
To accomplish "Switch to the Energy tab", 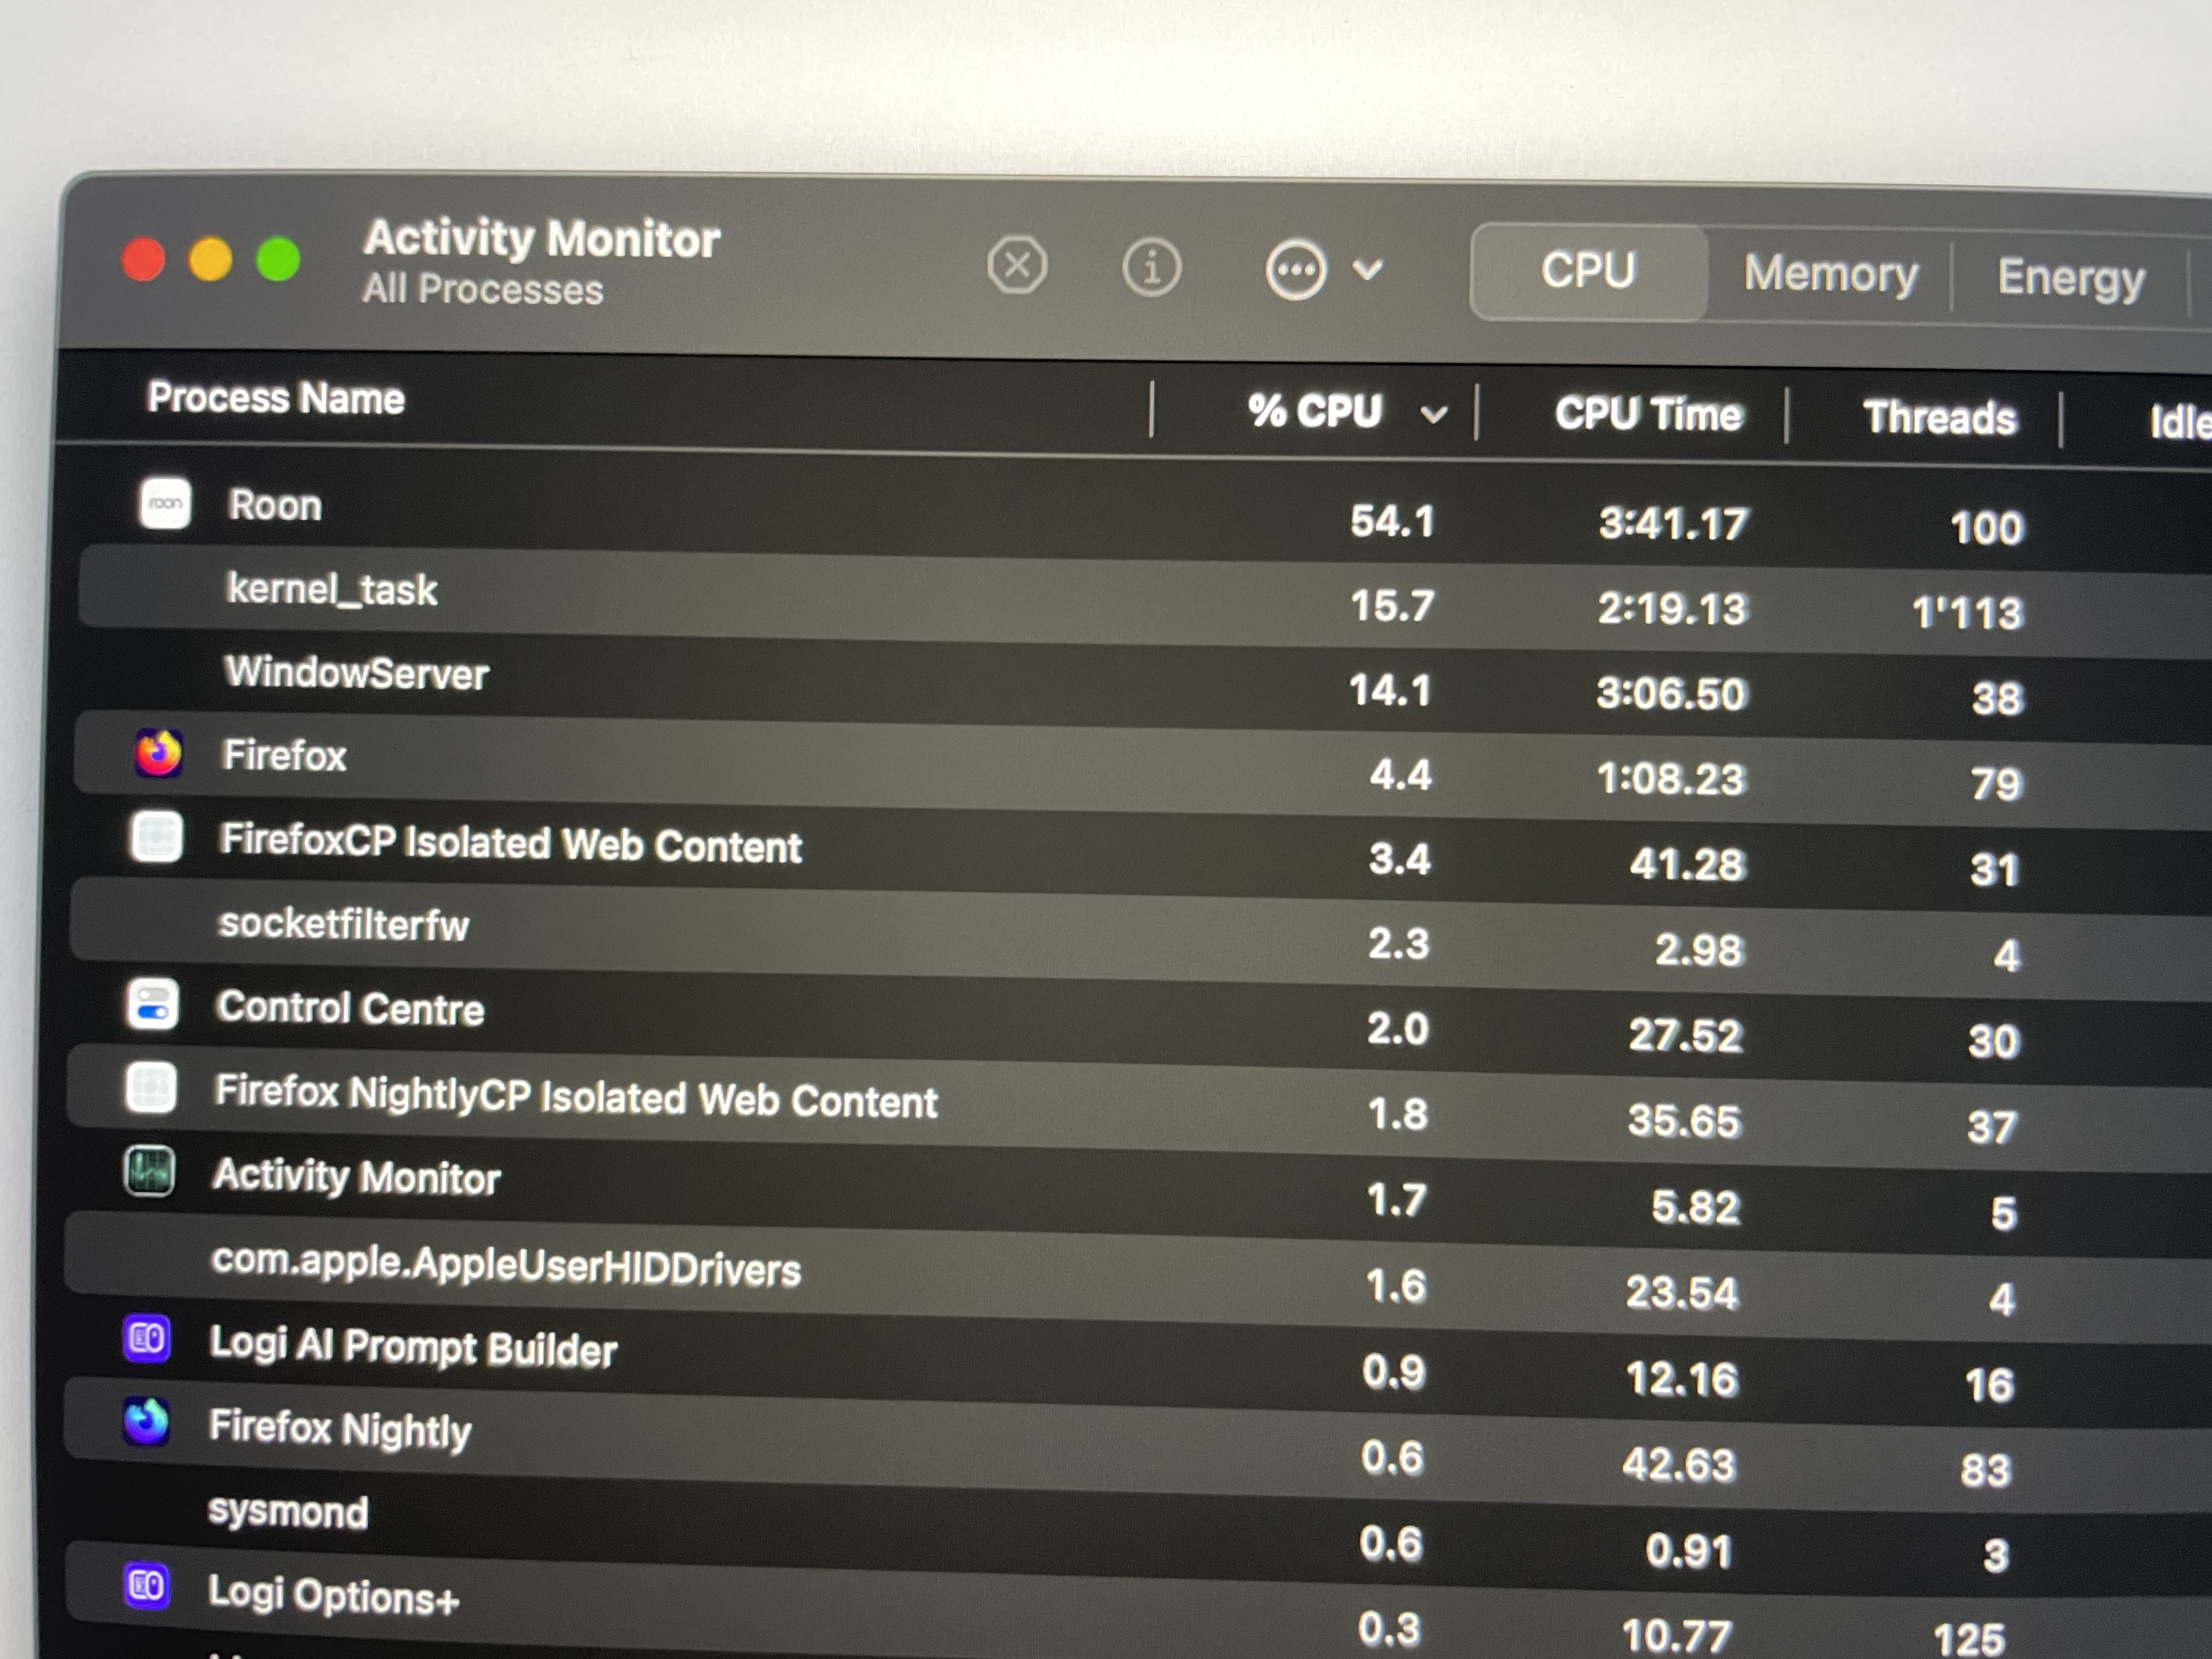I will pos(2071,278).
